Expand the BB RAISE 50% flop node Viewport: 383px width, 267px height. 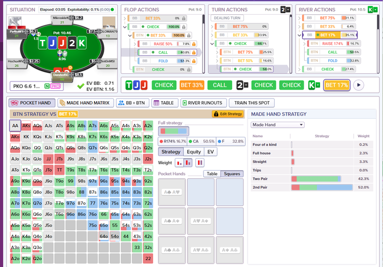(135, 44)
